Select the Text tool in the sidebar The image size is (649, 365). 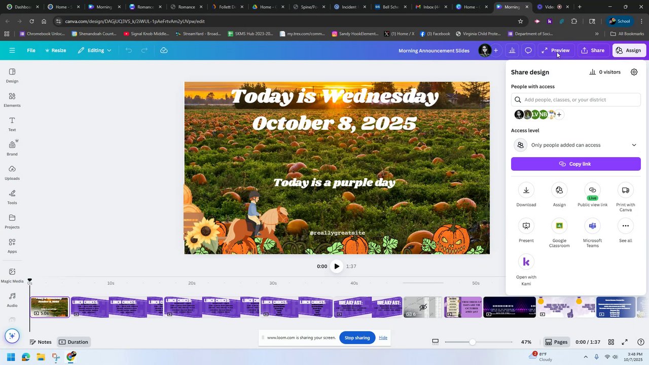[12, 124]
